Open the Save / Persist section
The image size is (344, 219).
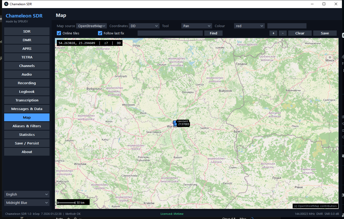pyautogui.click(x=27, y=143)
